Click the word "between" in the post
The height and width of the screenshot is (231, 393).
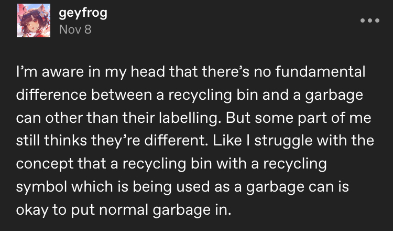click(122, 94)
